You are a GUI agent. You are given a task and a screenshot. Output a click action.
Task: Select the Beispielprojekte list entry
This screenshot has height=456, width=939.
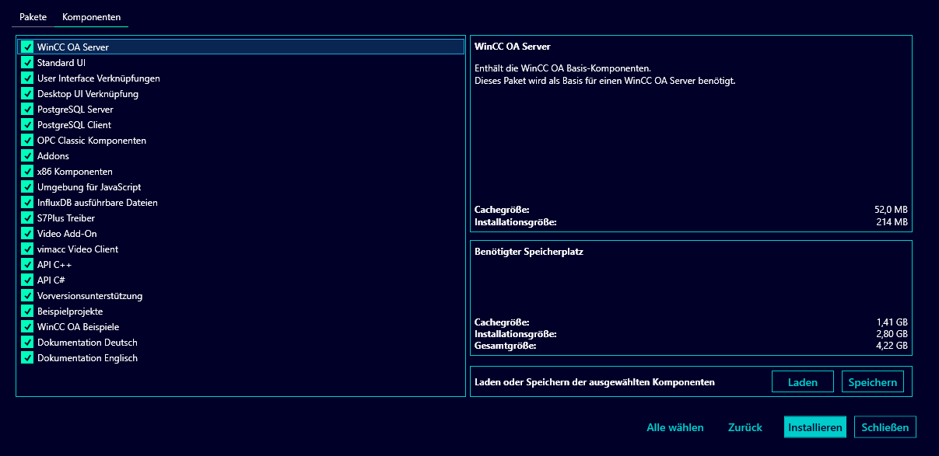70,312
